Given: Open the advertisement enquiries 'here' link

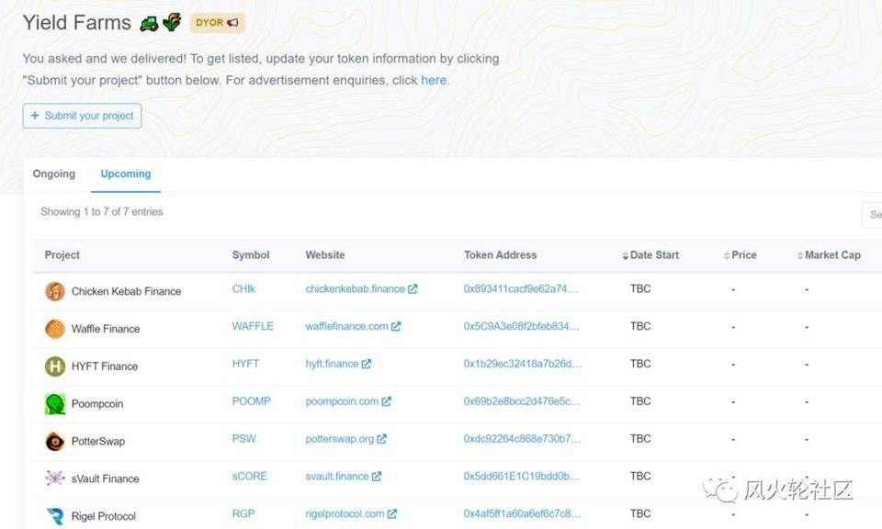Looking at the screenshot, I should click(x=434, y=80).
